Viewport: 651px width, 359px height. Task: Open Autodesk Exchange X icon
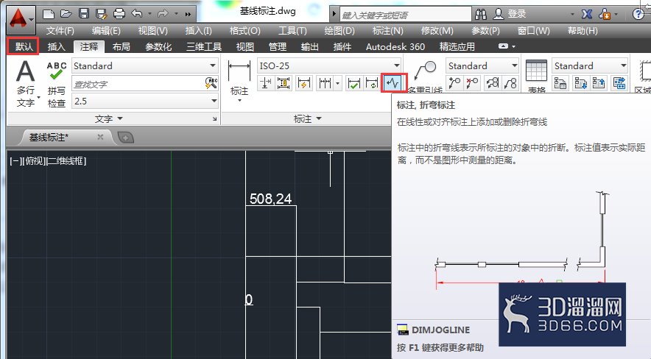pos(587,15)
